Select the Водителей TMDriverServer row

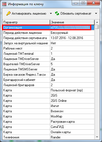click(49, 64)
